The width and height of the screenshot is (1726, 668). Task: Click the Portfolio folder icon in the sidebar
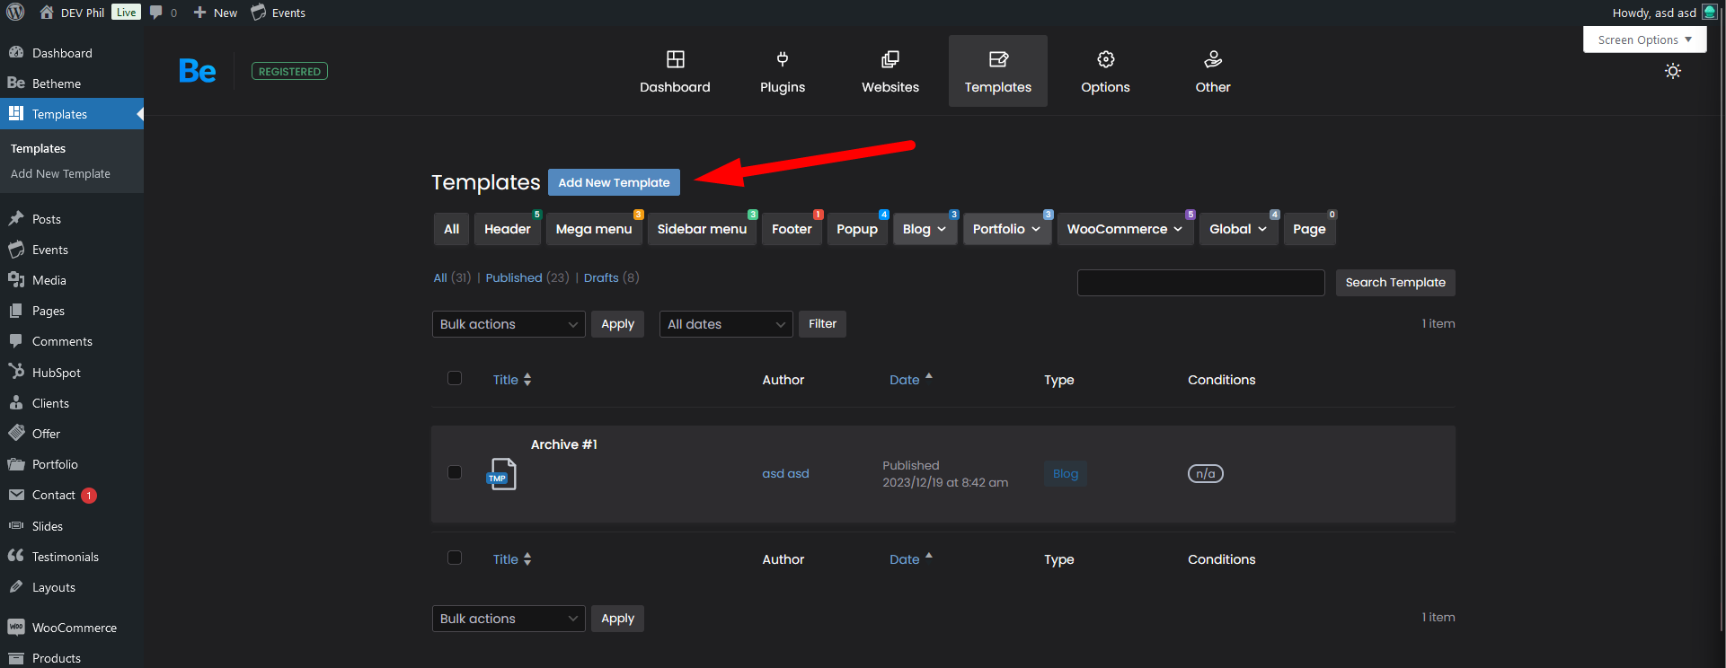click(16, 463)
